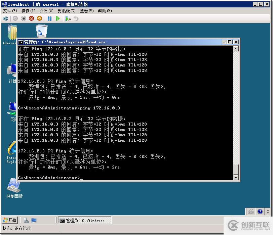
Task: Launch Server Manager from quick launch
Action: (26, 221)
